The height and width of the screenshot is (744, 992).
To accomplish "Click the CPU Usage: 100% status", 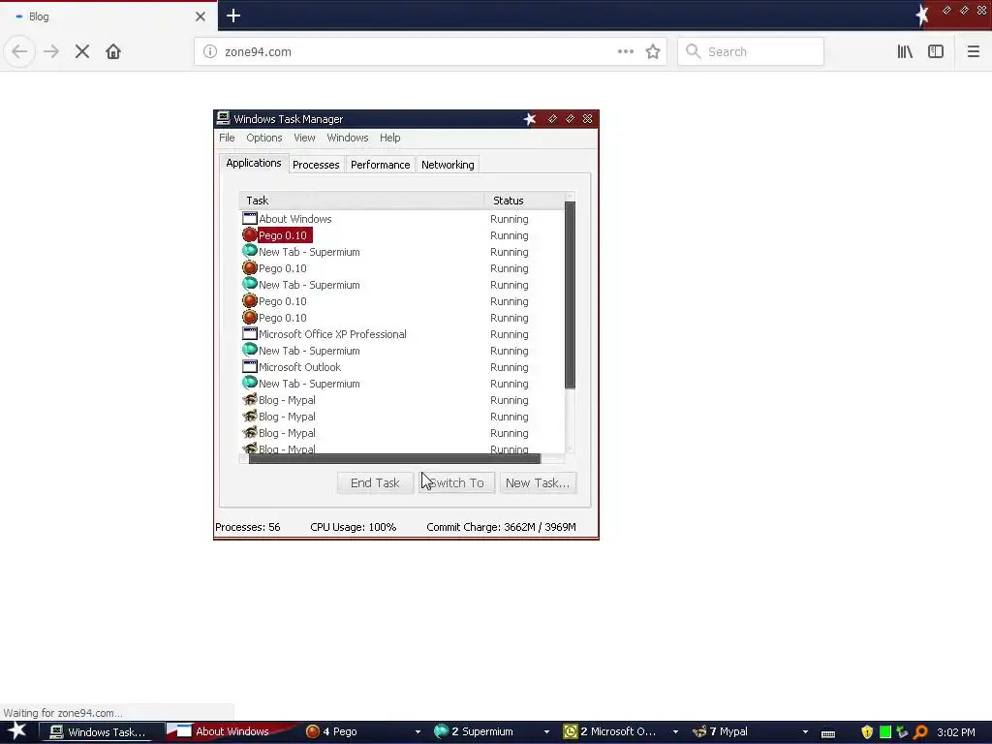I will coord(353,527).
